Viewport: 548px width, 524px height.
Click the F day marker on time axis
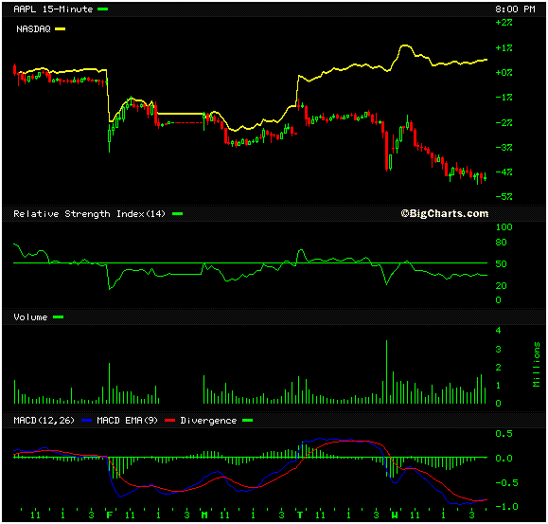110,515
